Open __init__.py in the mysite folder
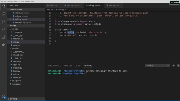The image size is (180, 101). coord(18,36)
